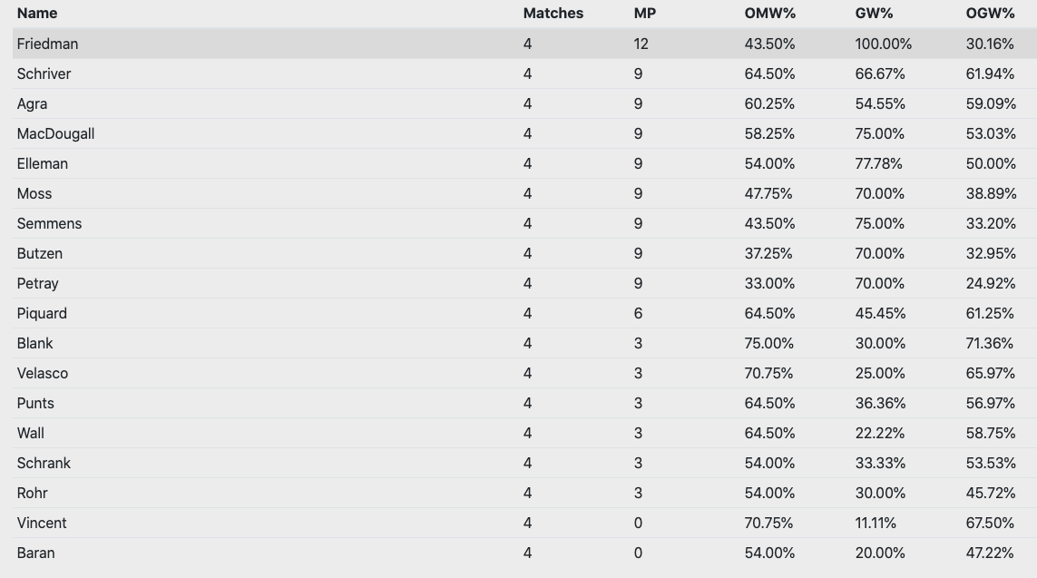Click Petray's name cell
This screenshot has width=1037, height=578.
pos(37,283)
